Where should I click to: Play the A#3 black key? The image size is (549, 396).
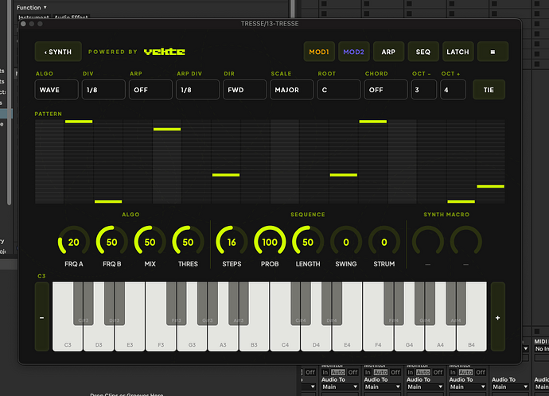(x=239, y=304)
